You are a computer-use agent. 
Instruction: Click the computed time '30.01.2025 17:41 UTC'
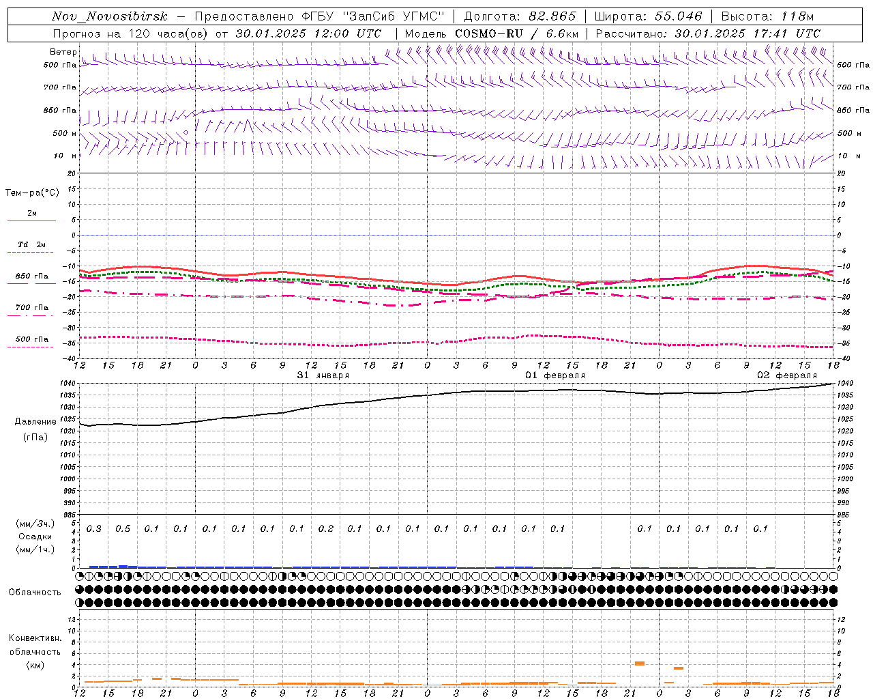(748, 33)
